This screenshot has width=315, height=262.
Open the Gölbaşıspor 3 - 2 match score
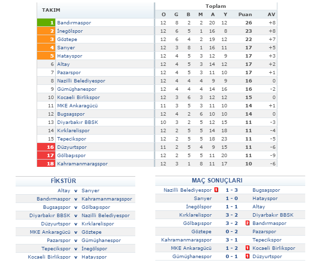(x=231, y=223)
